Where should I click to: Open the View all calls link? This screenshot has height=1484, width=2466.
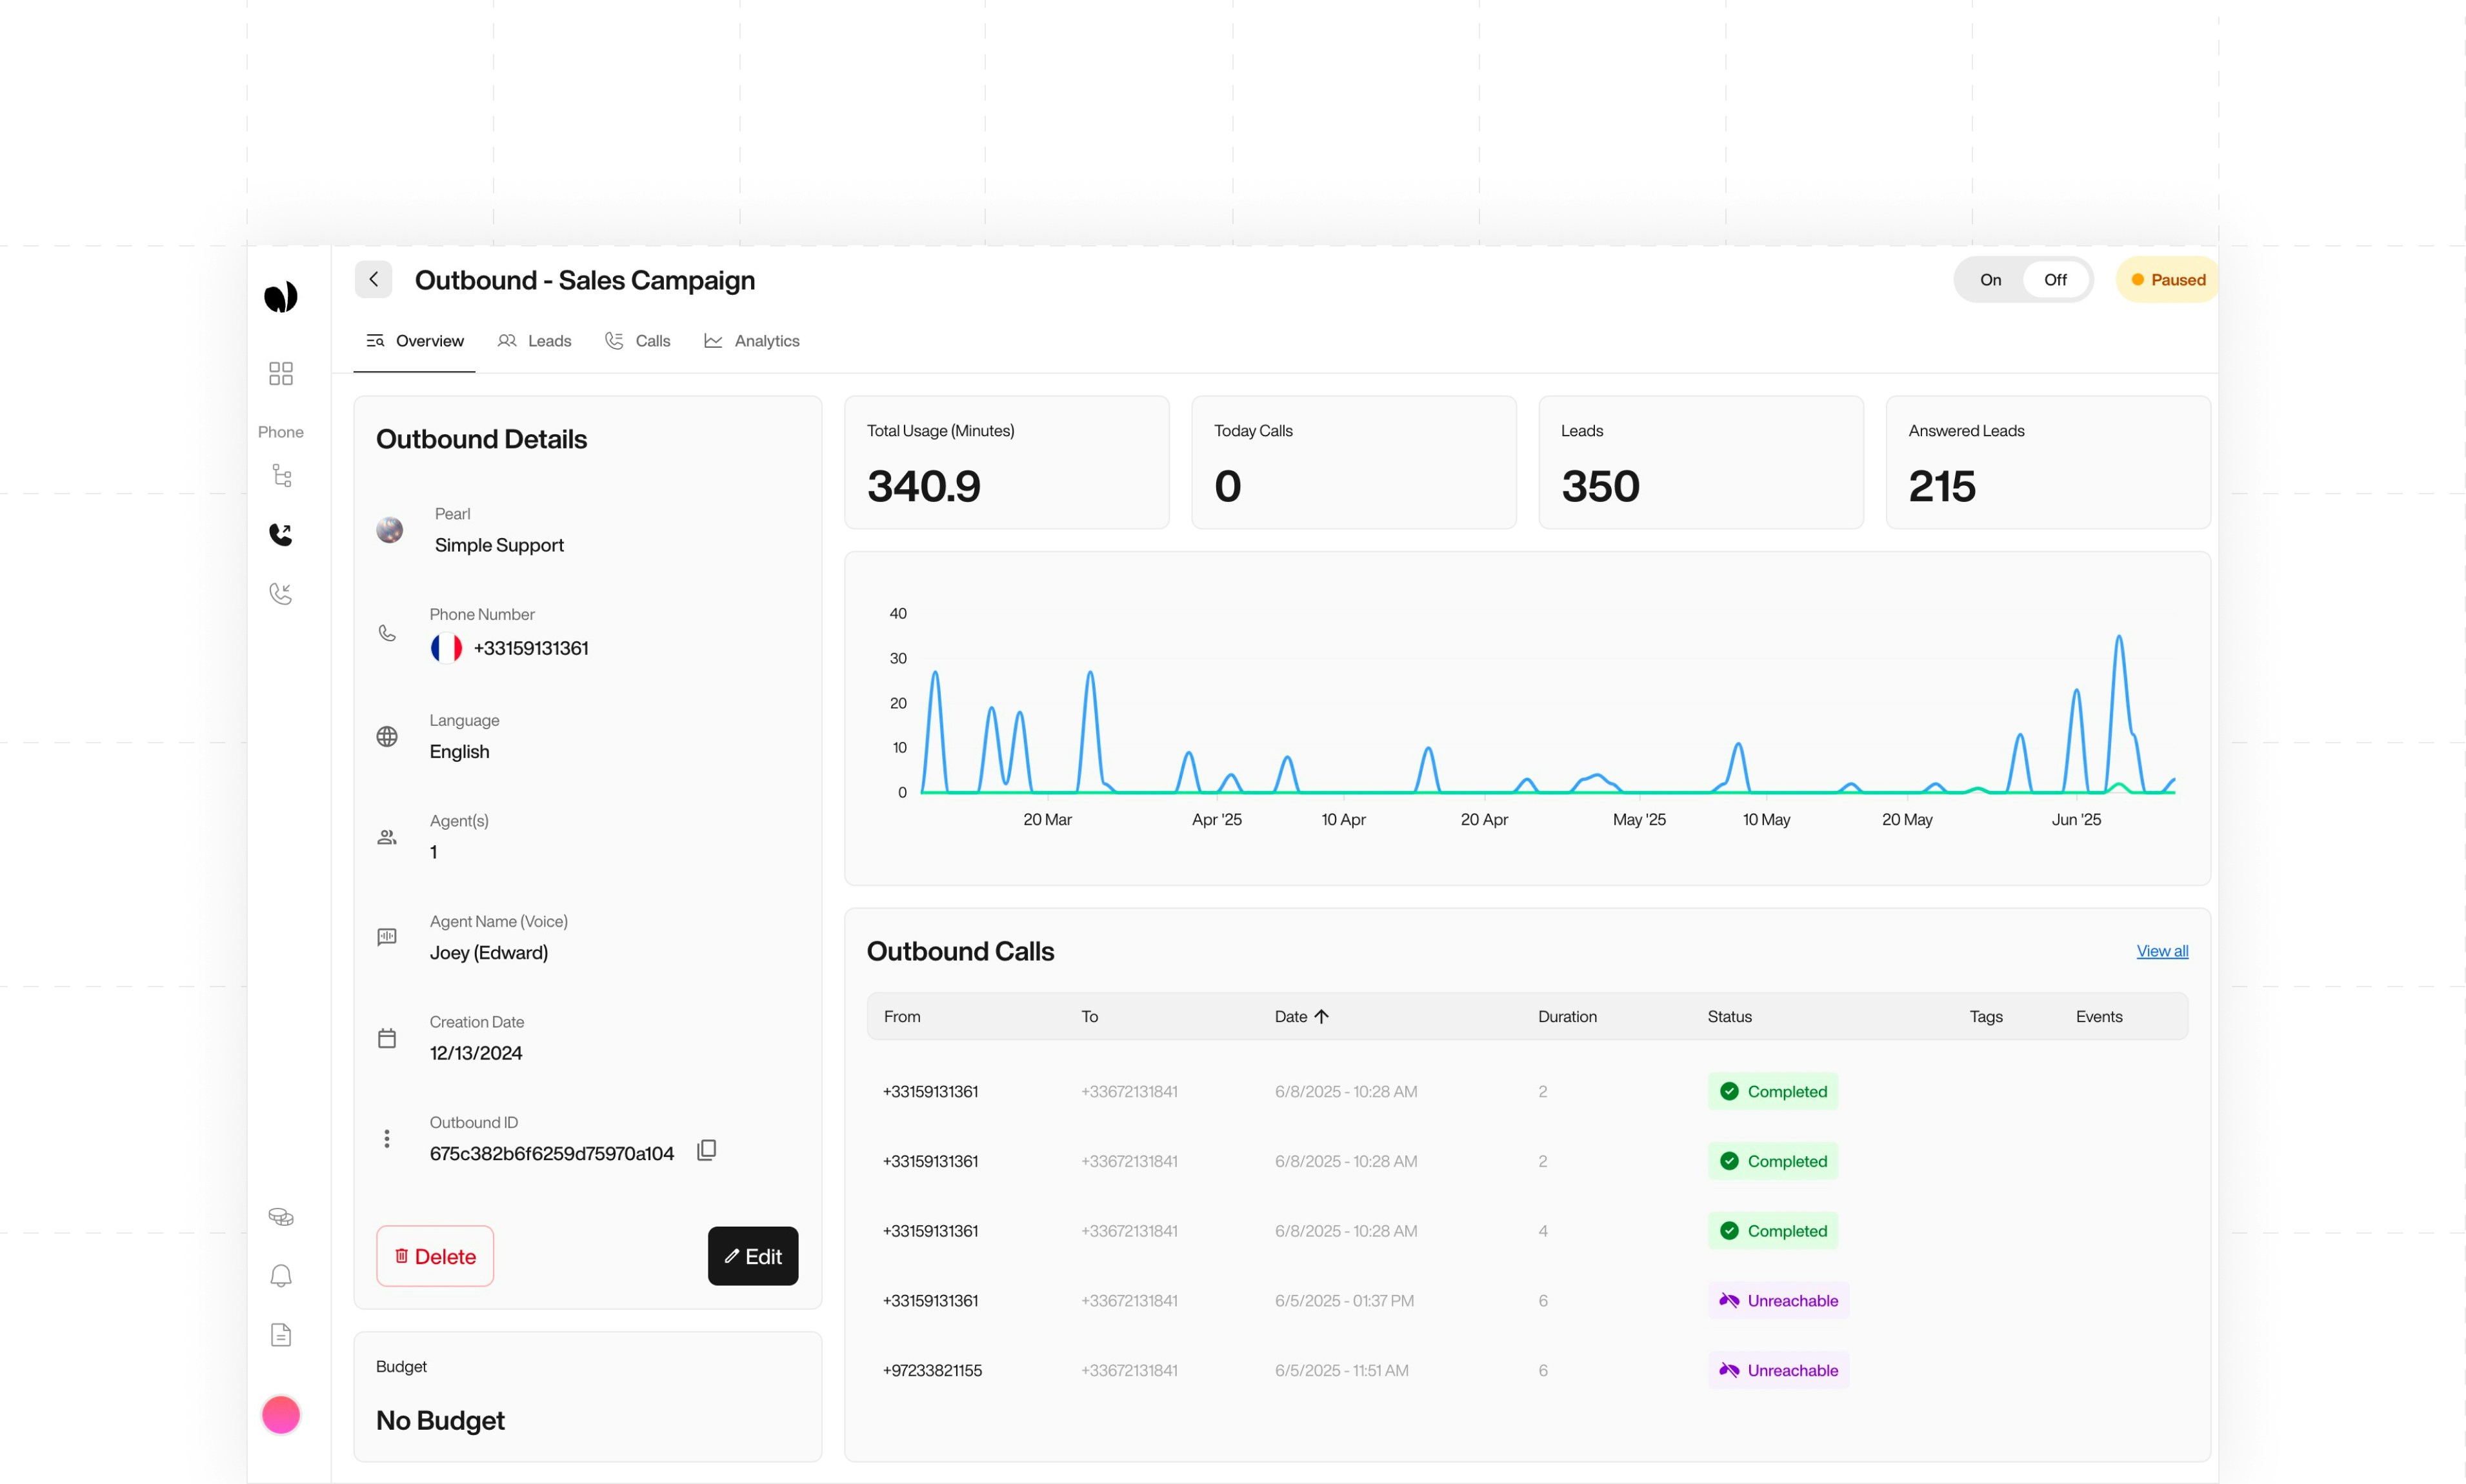2161,951
